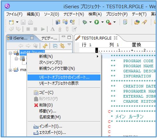The image size is (157, 138).
Task: Choose リモート・オブジェクトのインポート...
Action: [x=64, y=77]
